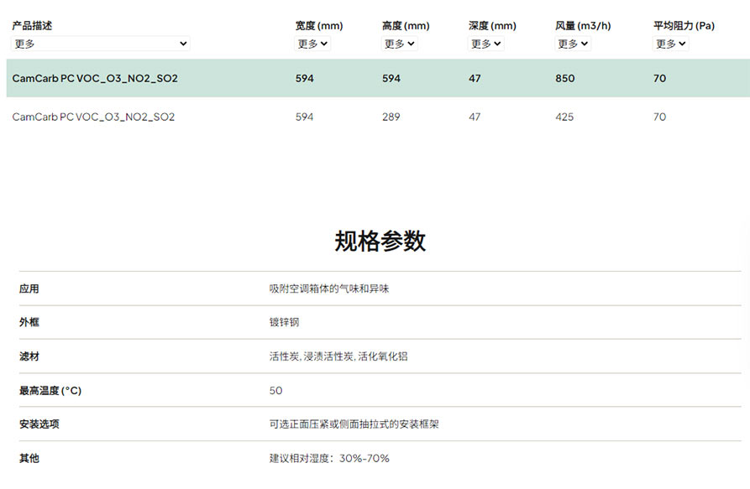
Task: Click the maximum temperature value 50
Action: click(x=275, y=391)
